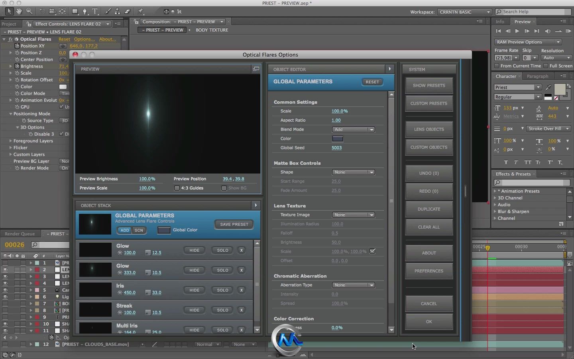
Task: Select the Rectangle shape tool
Action: pyautogui.click(x=75, y=11)
